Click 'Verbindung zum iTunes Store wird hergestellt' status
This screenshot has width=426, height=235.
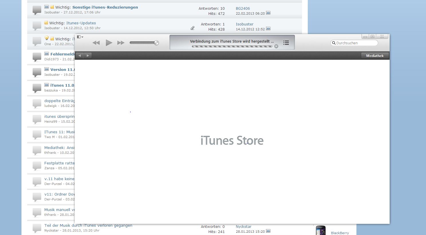coord(232,41)
